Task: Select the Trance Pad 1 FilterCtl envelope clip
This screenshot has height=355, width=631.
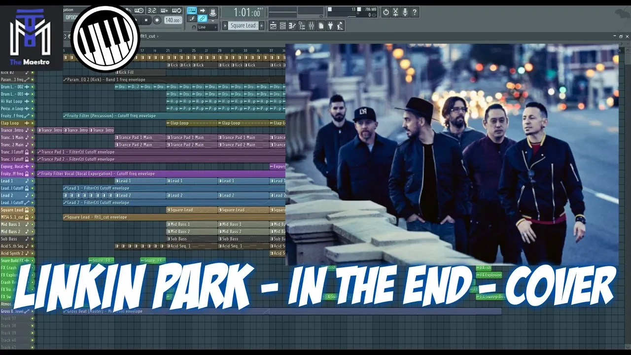Action: point(161,152)
